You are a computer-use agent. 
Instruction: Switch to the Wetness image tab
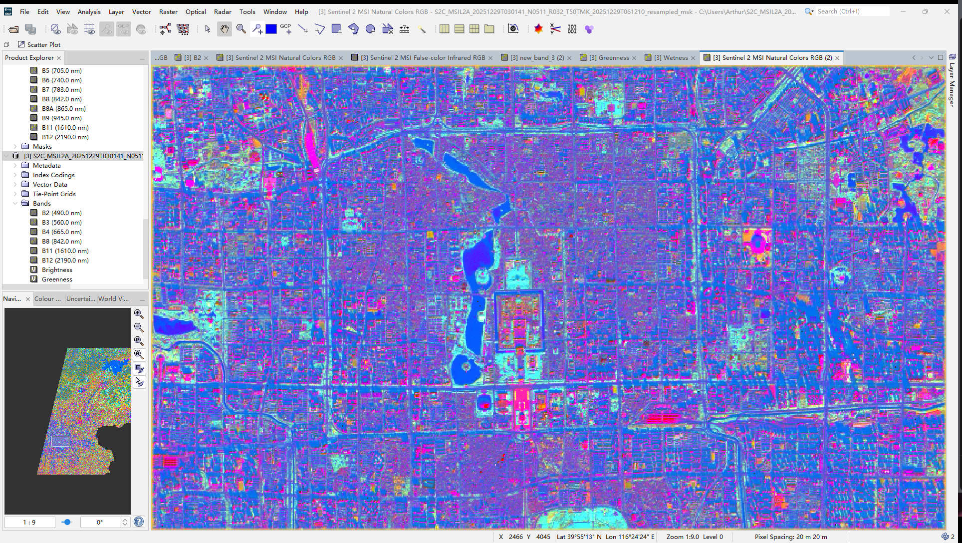[x=671, y=58]
